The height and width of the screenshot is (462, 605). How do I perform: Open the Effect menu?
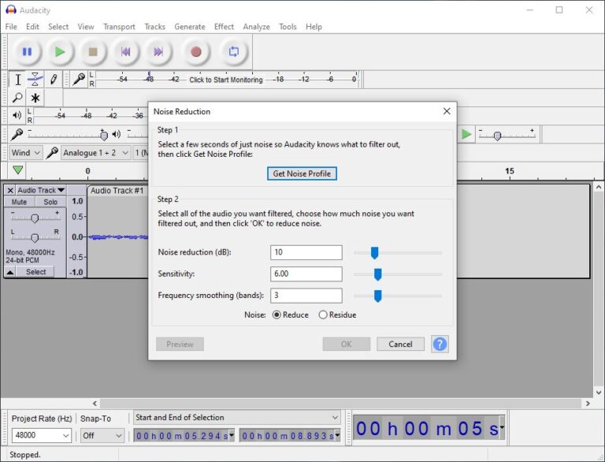(x=224, y=27)
